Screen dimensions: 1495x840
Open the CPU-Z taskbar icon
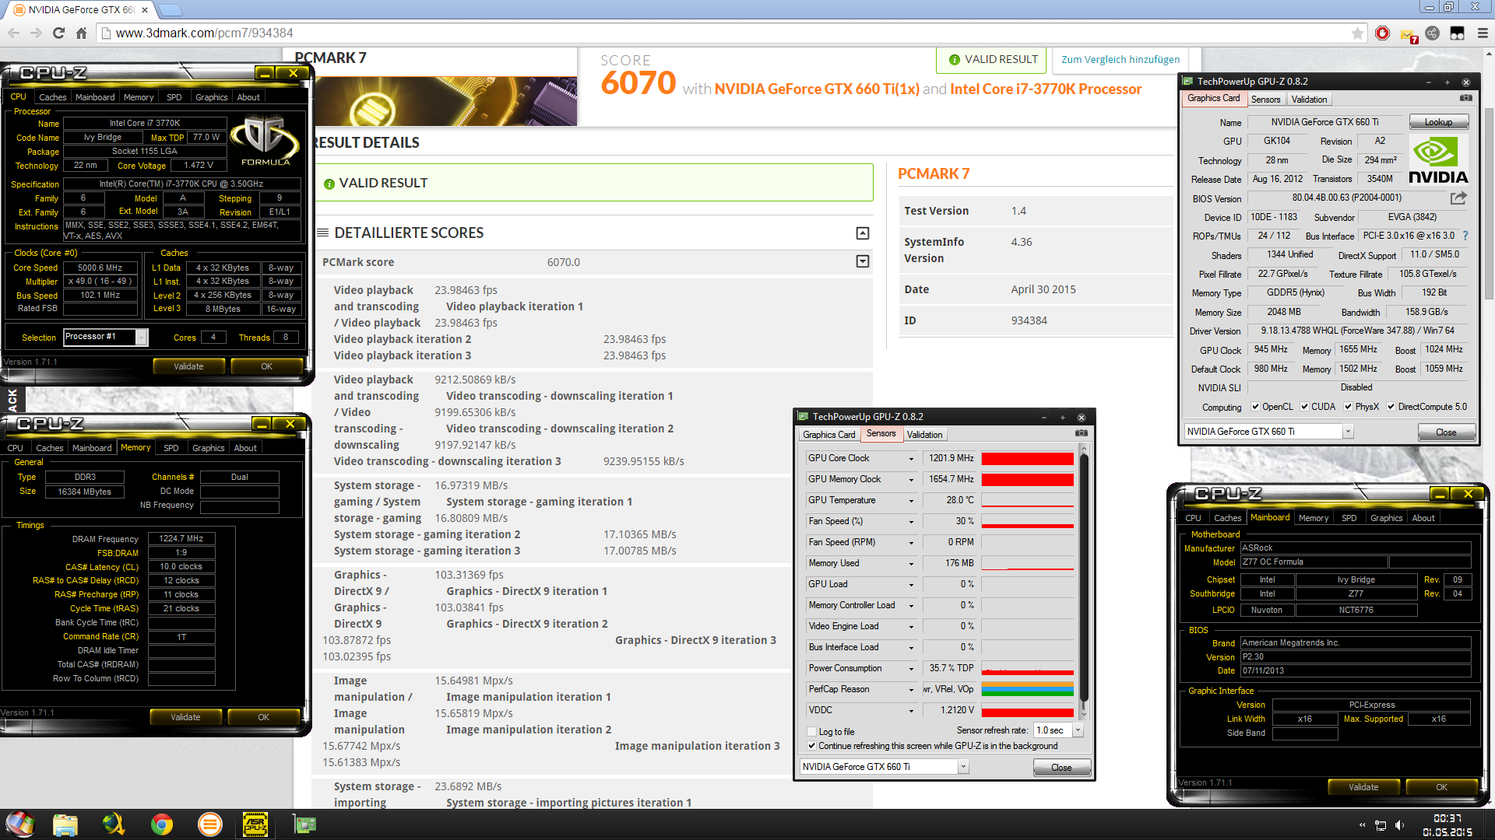tap(255, 824)
